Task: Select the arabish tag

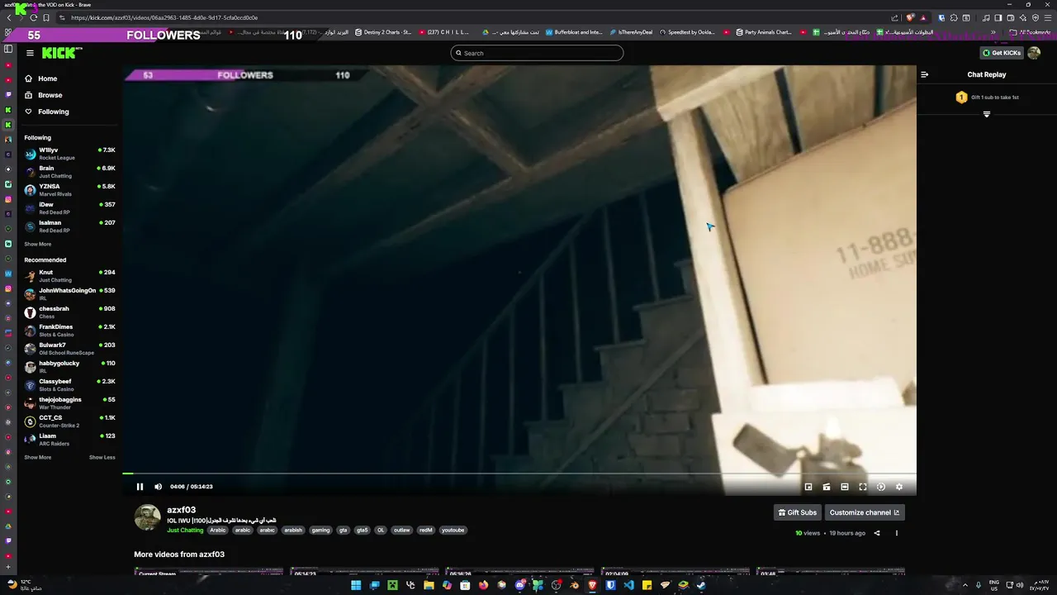Action: click(293, 531)
